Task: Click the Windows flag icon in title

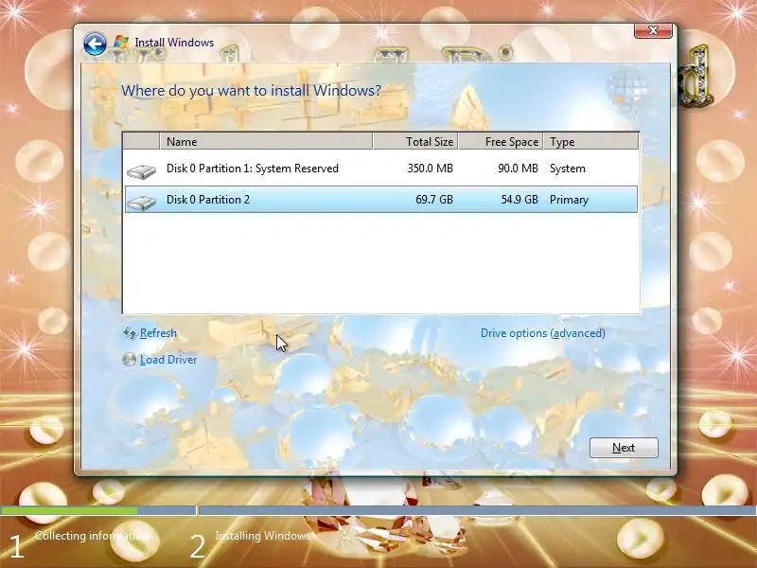Action: pyautogui.click(x=121, y=43)
